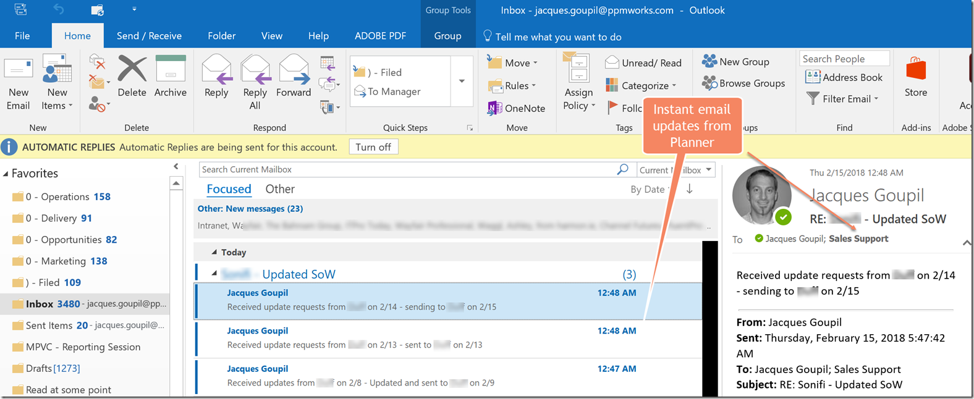This screenshot has width=974, height=399.
Task: Open the Categorize dropdown
Action: tap(641, 85)
